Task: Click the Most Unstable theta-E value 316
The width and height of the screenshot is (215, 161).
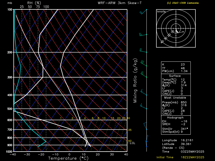Action: click(x=184, y=105)
